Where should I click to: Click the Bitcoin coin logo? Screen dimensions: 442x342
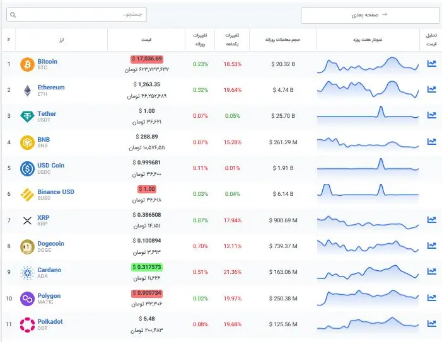[x=27, y=64]
